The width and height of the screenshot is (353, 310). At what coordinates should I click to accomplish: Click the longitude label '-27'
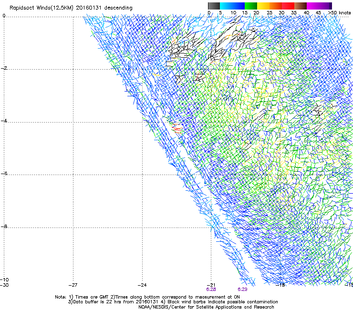[x=73, y=285]
